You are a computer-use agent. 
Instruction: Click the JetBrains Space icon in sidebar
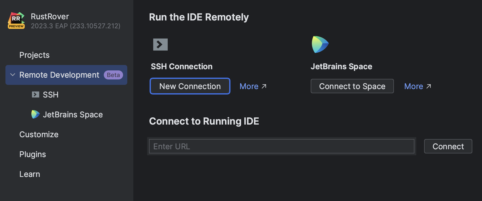[x=36, y=114]
